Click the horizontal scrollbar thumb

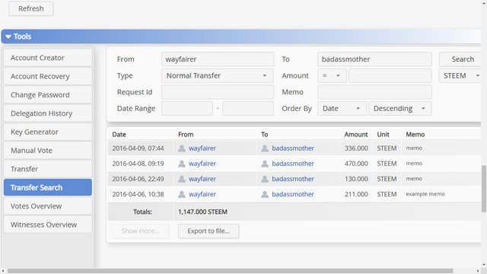pos(230,271)
